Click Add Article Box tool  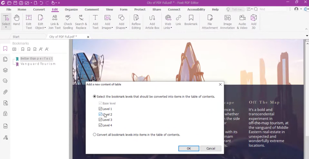[152, 22]
